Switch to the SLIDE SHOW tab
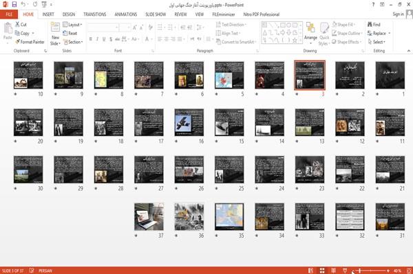Viewport: 413px width, 274px height. (x=156, y=14)
